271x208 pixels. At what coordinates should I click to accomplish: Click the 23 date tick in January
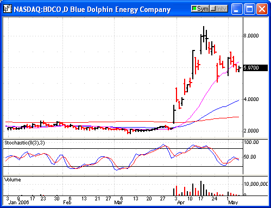click(43, 199)
